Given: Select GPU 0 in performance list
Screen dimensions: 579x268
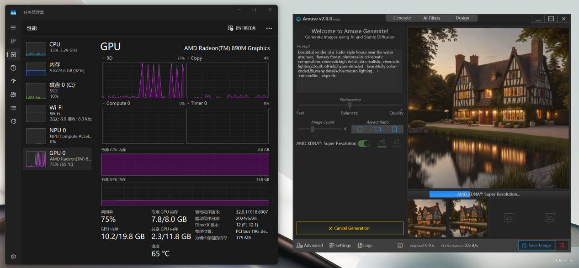Looking at the screenshot, I should pos(58,158).
